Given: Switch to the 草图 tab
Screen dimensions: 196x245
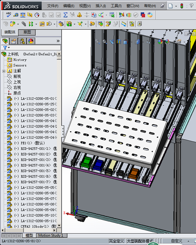Looking at the screenshot, I should 27,32.
